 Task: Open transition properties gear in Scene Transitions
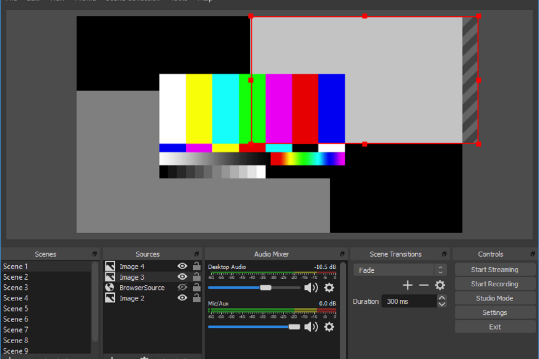point(439,285)
